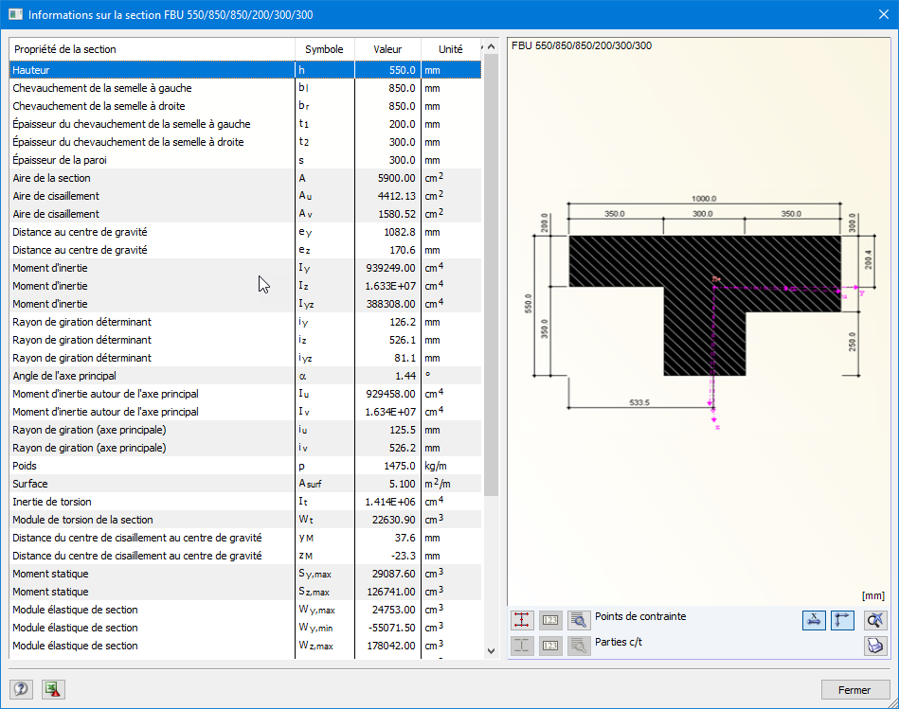Image resolution: width=899 pixels, height=709 pixels.
Task: Show c/t part numbers in bottom row
Action: [x=550, y=646]
